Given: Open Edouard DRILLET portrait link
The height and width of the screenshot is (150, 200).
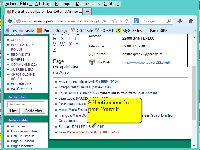Looking at the screenshot, I should coord(82,127).
